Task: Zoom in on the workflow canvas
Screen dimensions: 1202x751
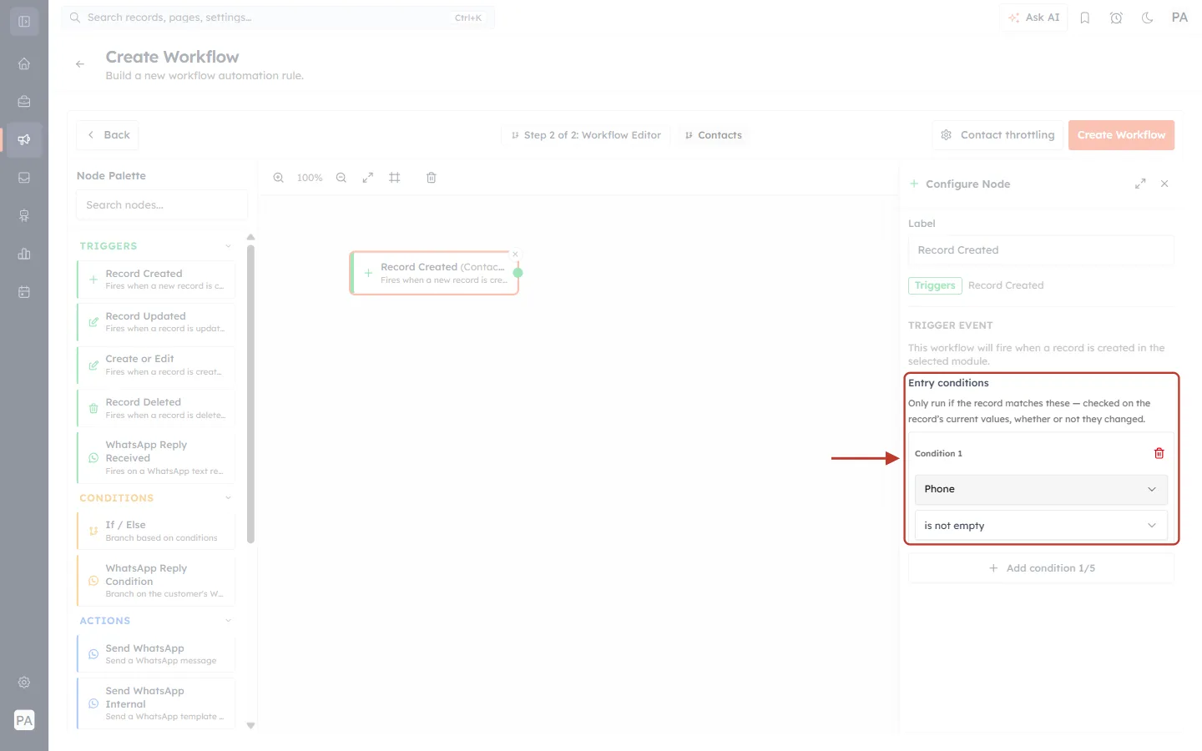Action: pyautogui.click(x=279, y=178)
